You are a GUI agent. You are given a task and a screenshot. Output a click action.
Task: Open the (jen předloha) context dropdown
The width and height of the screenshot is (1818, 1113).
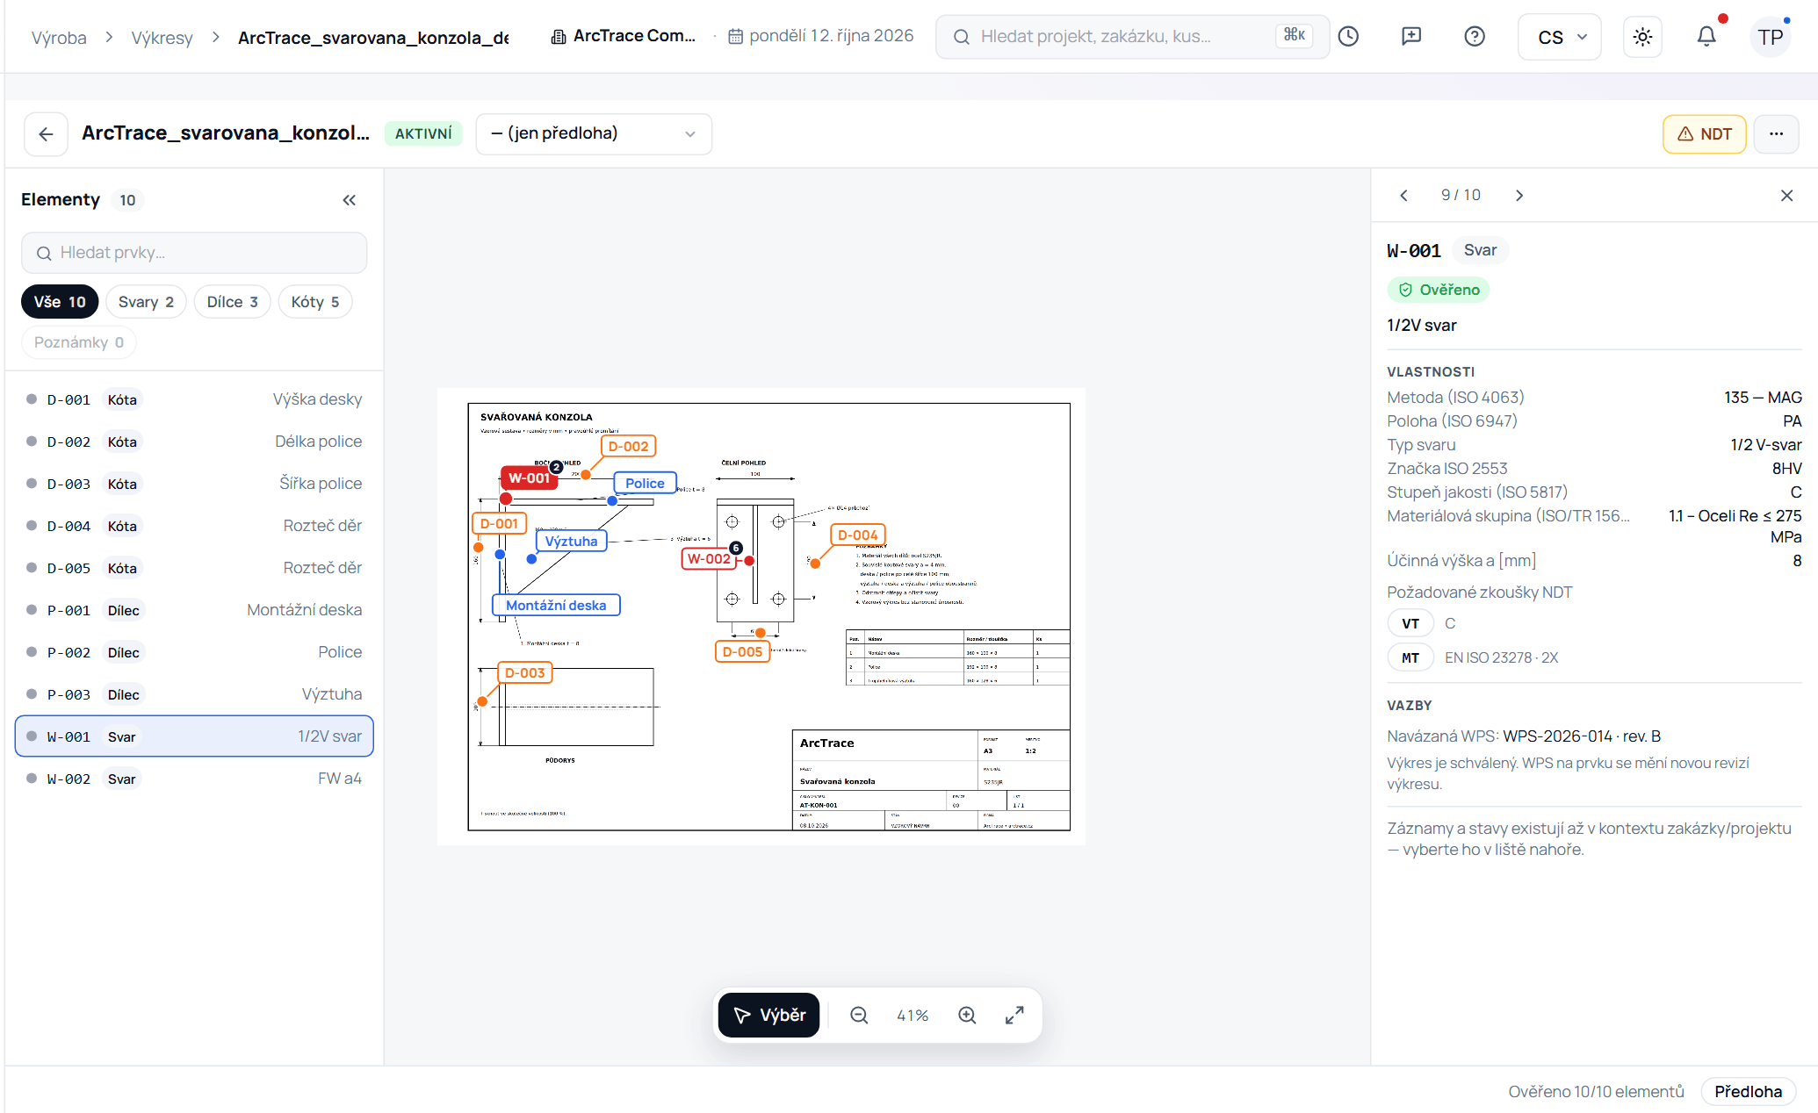594,134
